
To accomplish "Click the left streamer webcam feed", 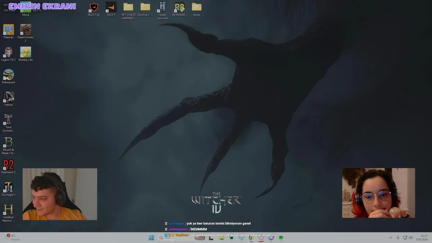I will 60,194.
